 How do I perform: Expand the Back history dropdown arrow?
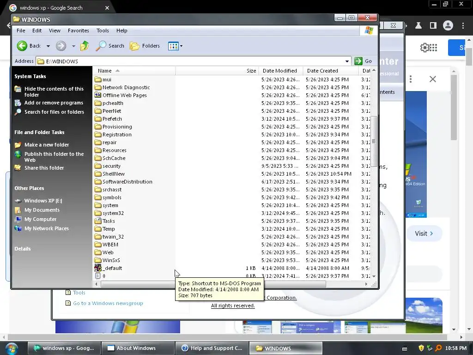(x=48, y=46)
